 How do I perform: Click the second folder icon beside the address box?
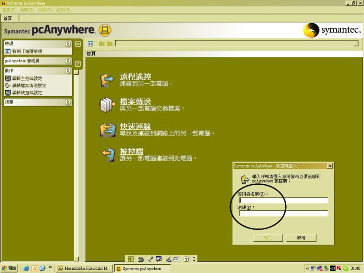110,44
